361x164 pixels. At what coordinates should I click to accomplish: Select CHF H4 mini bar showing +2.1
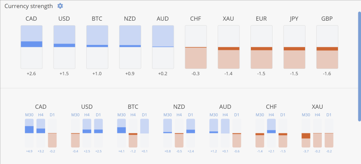pyautogui.click(x=272, y=133)
